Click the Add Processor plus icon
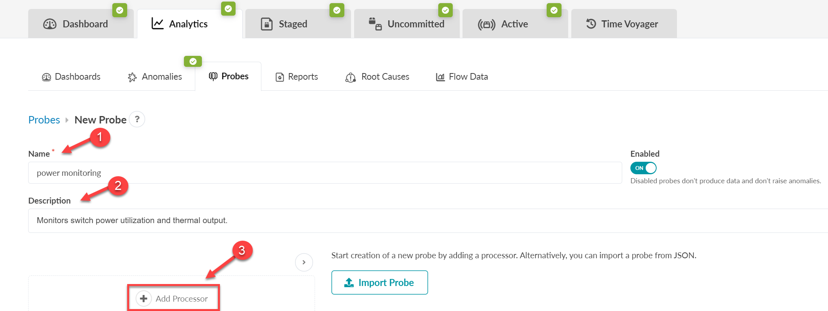 (x=144, y=298)
